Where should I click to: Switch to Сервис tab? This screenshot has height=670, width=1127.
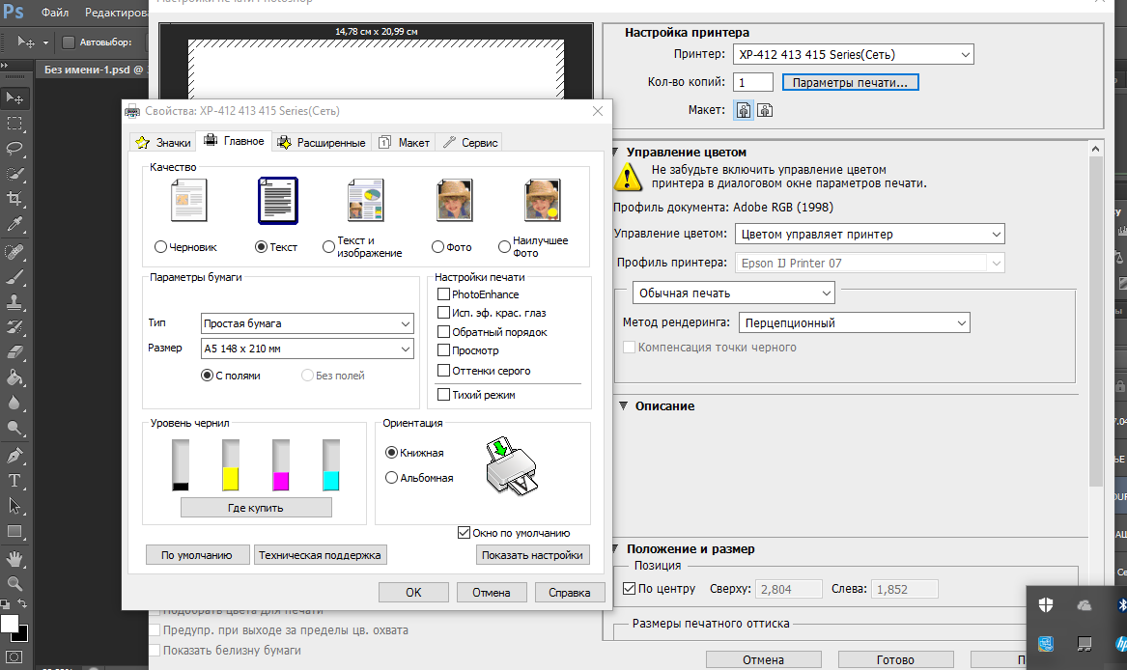coord(470,142)
